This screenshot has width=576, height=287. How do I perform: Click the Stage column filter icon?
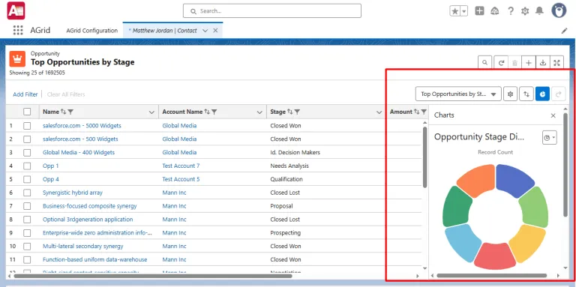coord(298,112)
